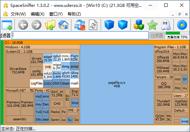Click the Users folder header
Screen dimensions: 190x132
181,96
